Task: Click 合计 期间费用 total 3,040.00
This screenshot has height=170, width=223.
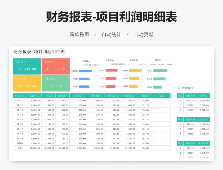Action: point(96,148)
